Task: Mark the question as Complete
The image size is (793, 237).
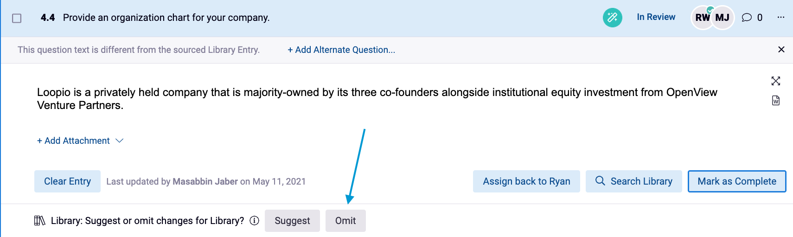Action: pyautogui.click(x=736, y=181)
